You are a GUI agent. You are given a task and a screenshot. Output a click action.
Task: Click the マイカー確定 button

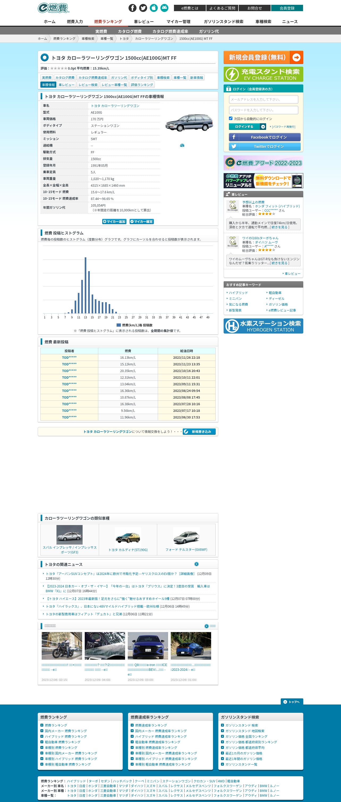(x=142, y=222)
